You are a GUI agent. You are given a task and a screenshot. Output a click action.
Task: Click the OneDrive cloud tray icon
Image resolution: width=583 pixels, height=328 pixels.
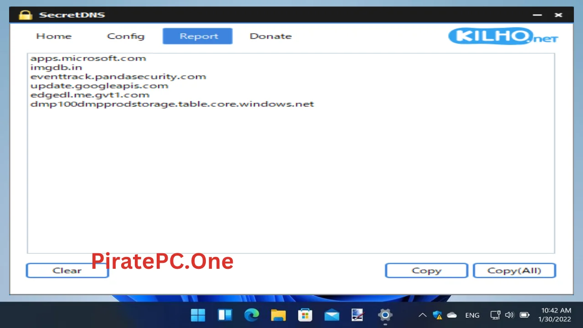click(452, 315)
